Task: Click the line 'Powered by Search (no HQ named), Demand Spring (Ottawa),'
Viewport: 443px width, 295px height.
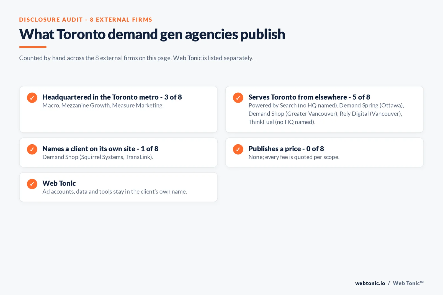Action: [x=326, y=105]
